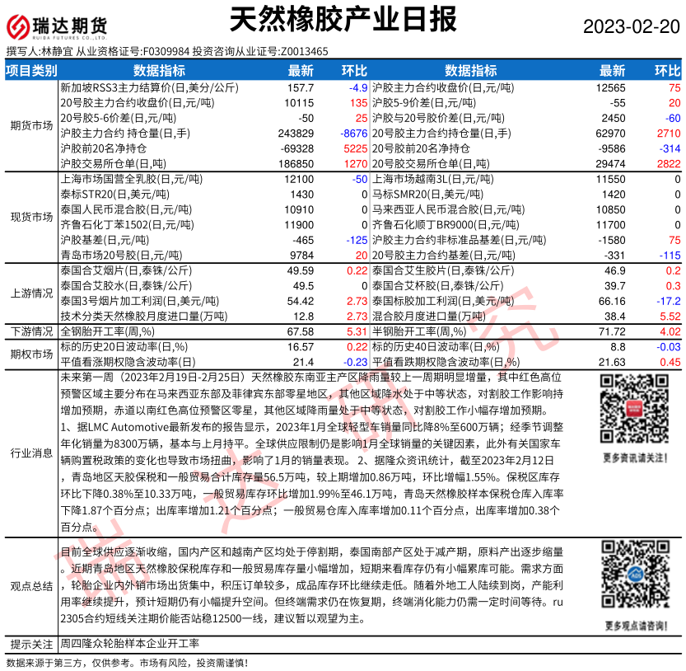Select the 现货市场 category cell
Image resolution: width=686 pixels, height=671 pixels.
pos(31,217)
